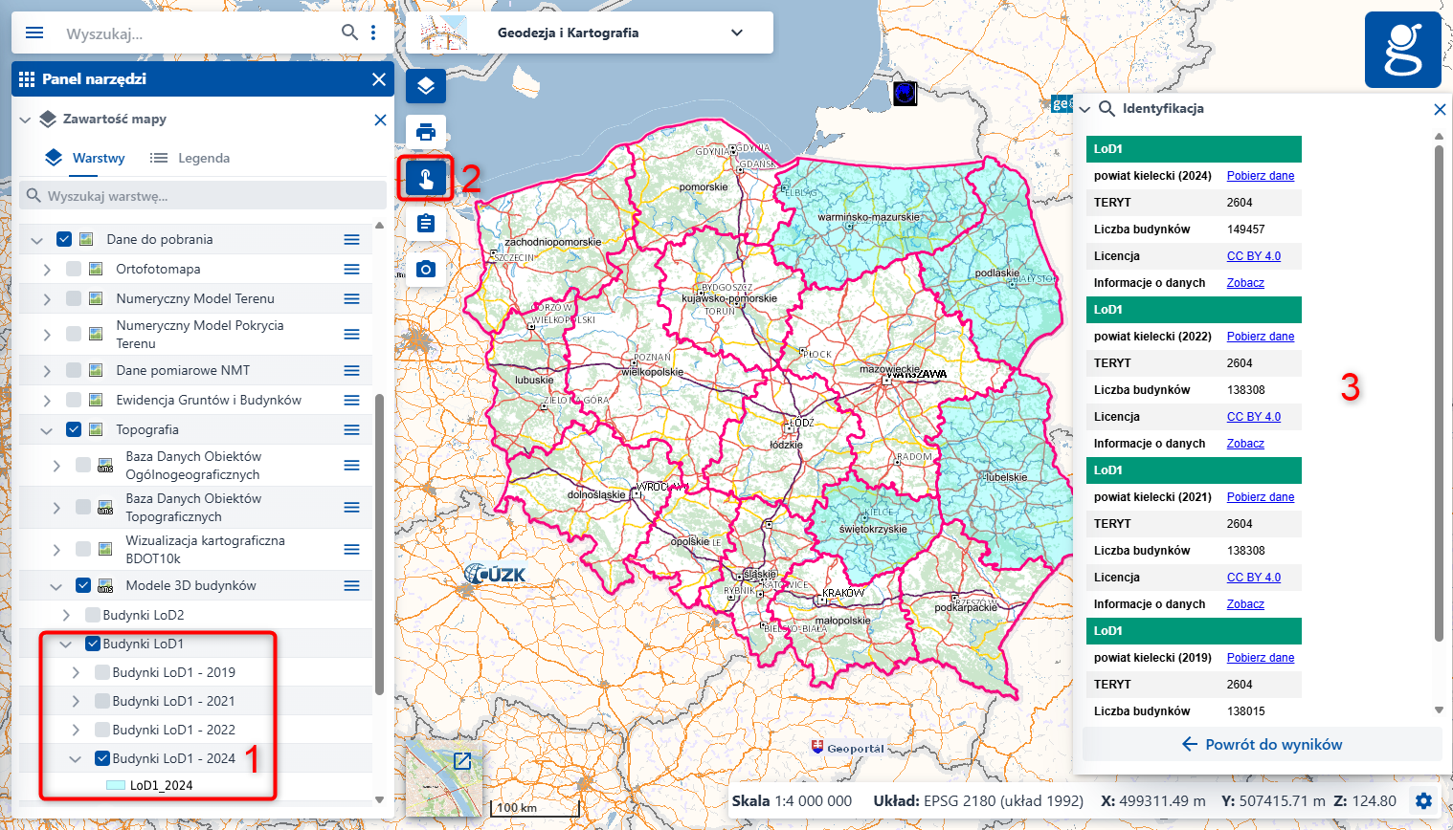Activate the identify pointer tool

pyautogui.click(x=426, y=178)
